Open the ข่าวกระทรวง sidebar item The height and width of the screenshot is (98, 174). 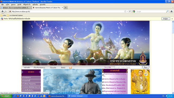pos(31,77)
